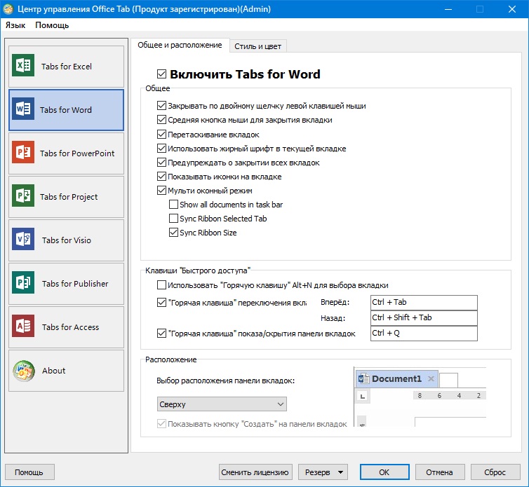Expand the Сверху tab position dropdown
This screenshot has height=487, width=529.
tap(222, 404)
